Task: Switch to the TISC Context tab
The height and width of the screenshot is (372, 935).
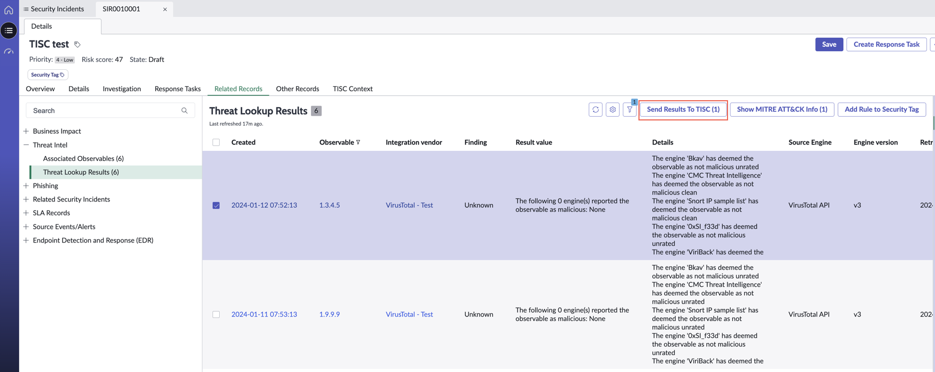Action: (353, 89)
